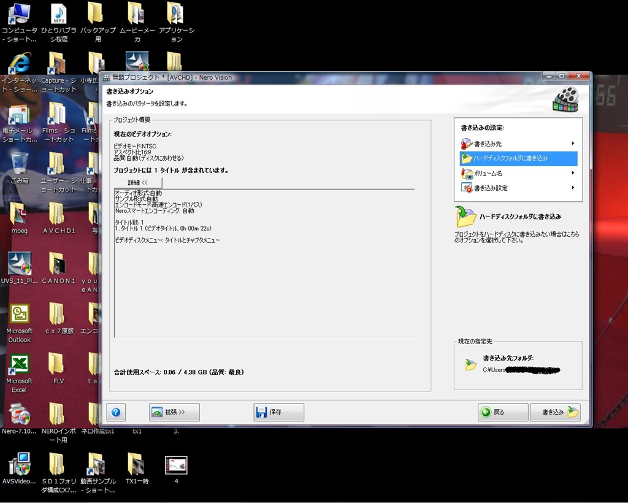
Task: Launch AVSVideo... installer icon
Action: pyautogui.click(x=19, y=469)
